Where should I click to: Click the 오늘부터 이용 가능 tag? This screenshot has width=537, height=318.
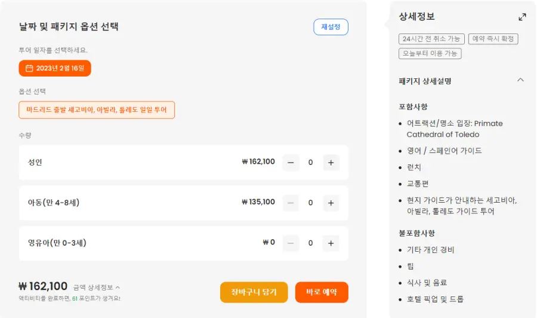[430, 54]
